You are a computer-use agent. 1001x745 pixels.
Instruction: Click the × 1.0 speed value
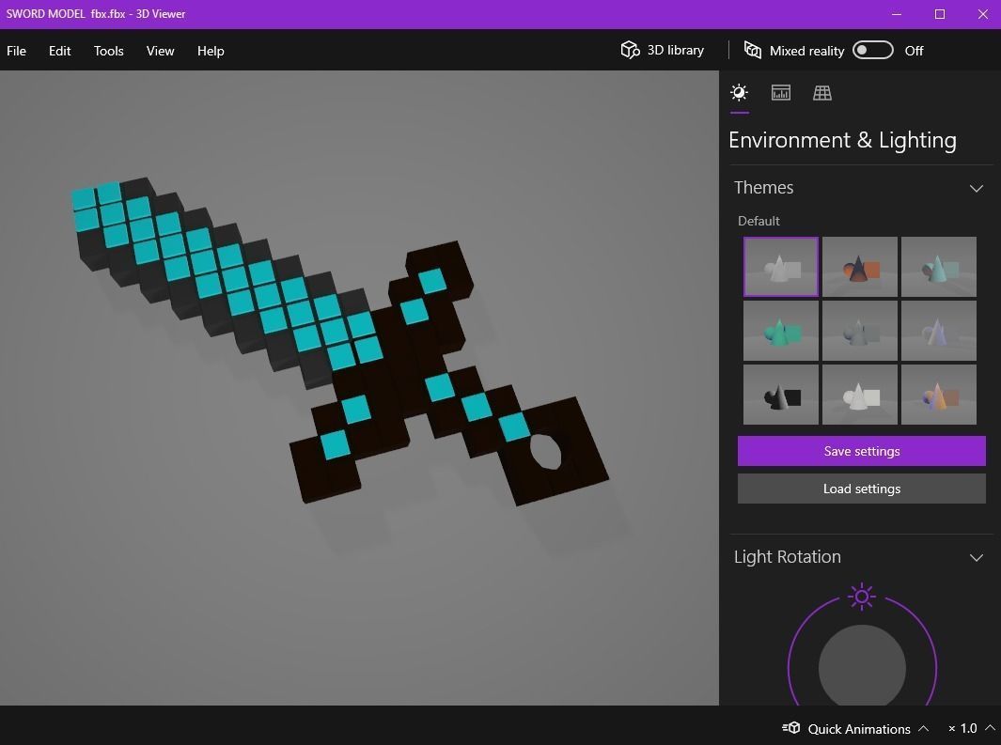tap(962, 728)
